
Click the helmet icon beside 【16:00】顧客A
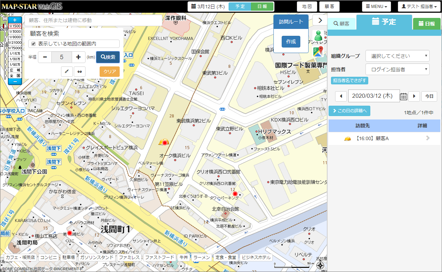(x=348, y=139)
